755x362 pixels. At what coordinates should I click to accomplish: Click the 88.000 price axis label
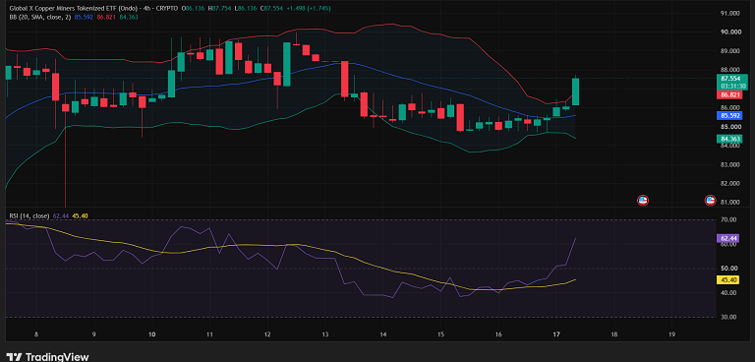click(730, 70)
